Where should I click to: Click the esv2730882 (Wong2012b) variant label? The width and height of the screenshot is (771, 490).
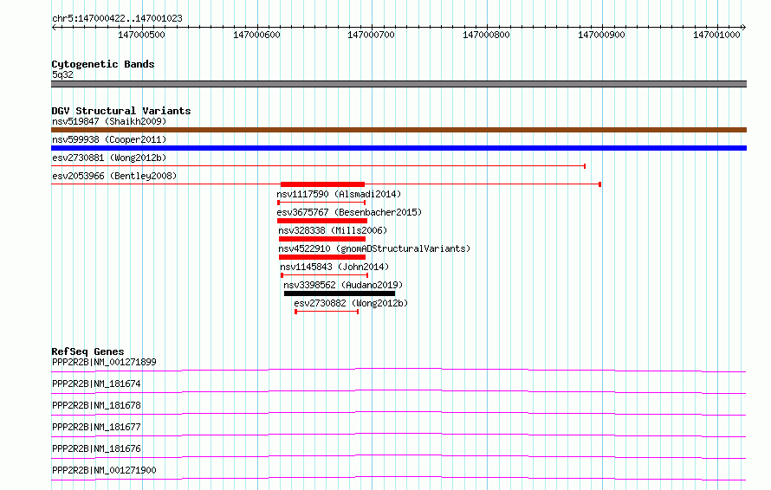351,303
